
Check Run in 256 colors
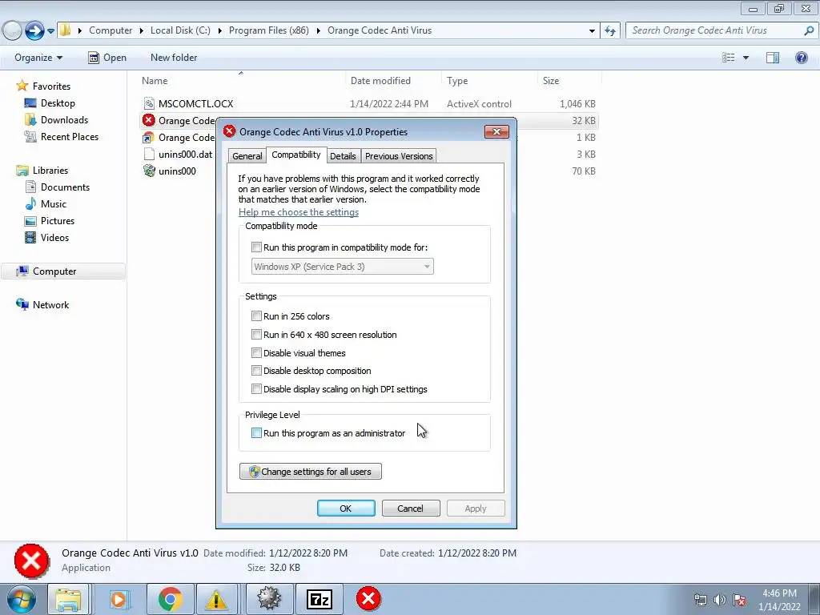(256, 316)
